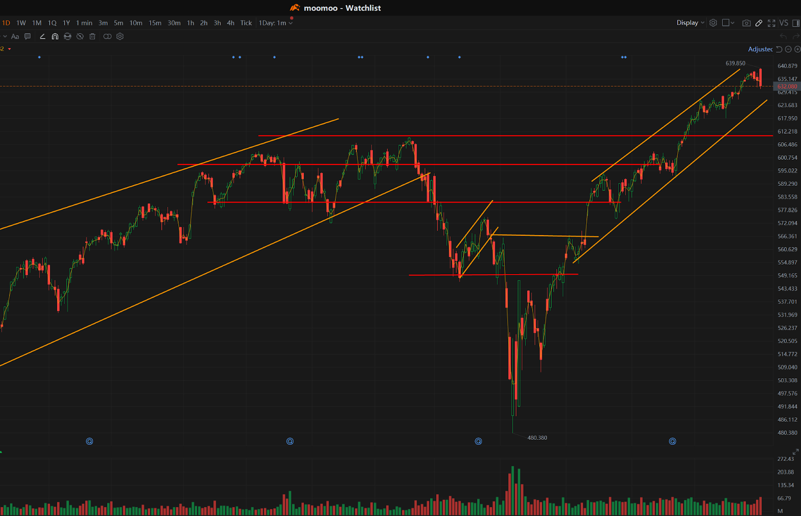Open the drawing pencil tool
The height and width of the screenshot is (516, 801).
point(759,23)
